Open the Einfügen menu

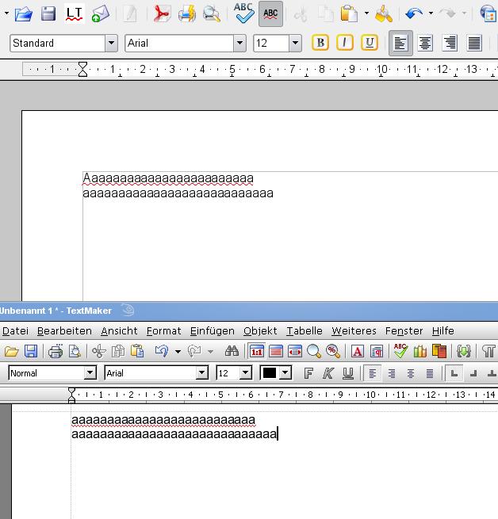tap(212, 330)
